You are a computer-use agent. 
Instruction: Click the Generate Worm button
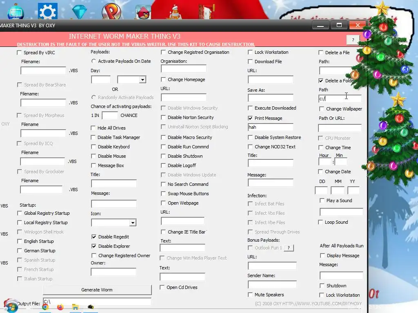97,290
